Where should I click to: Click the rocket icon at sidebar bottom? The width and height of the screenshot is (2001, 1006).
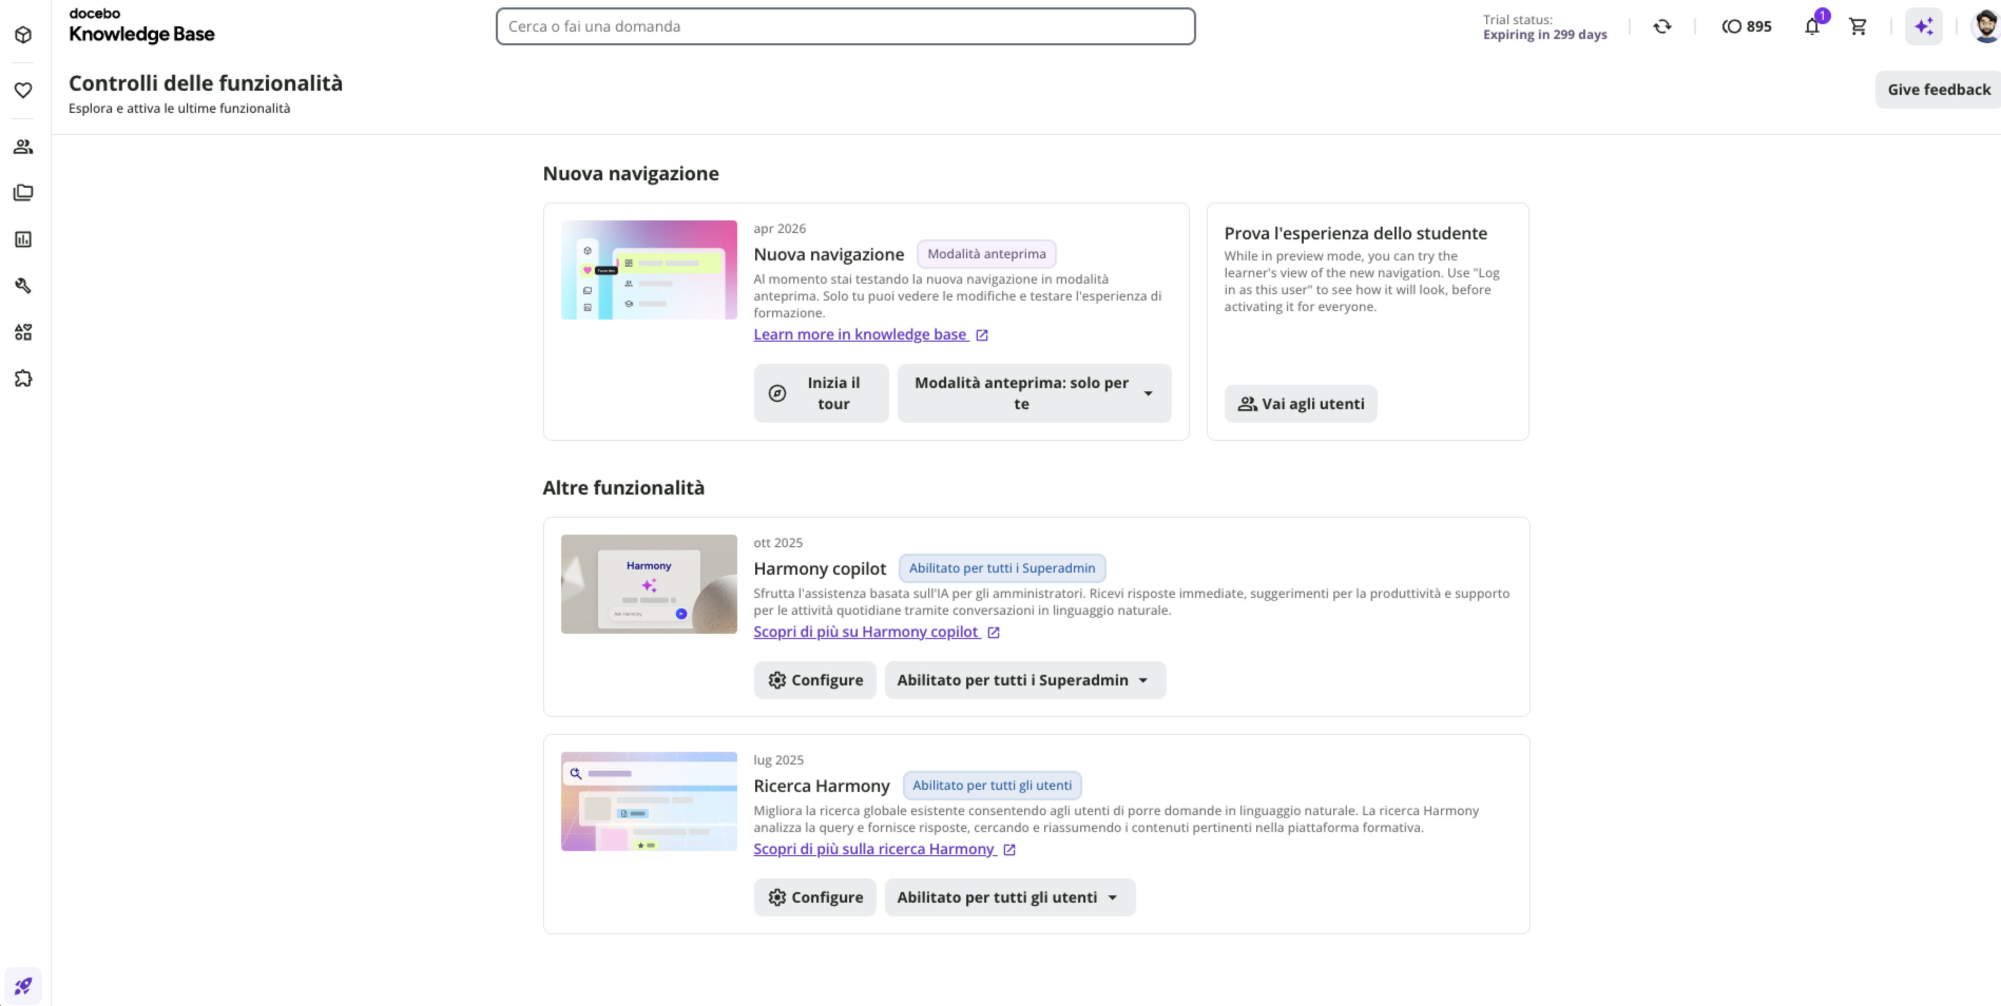[x=23, y=986]
